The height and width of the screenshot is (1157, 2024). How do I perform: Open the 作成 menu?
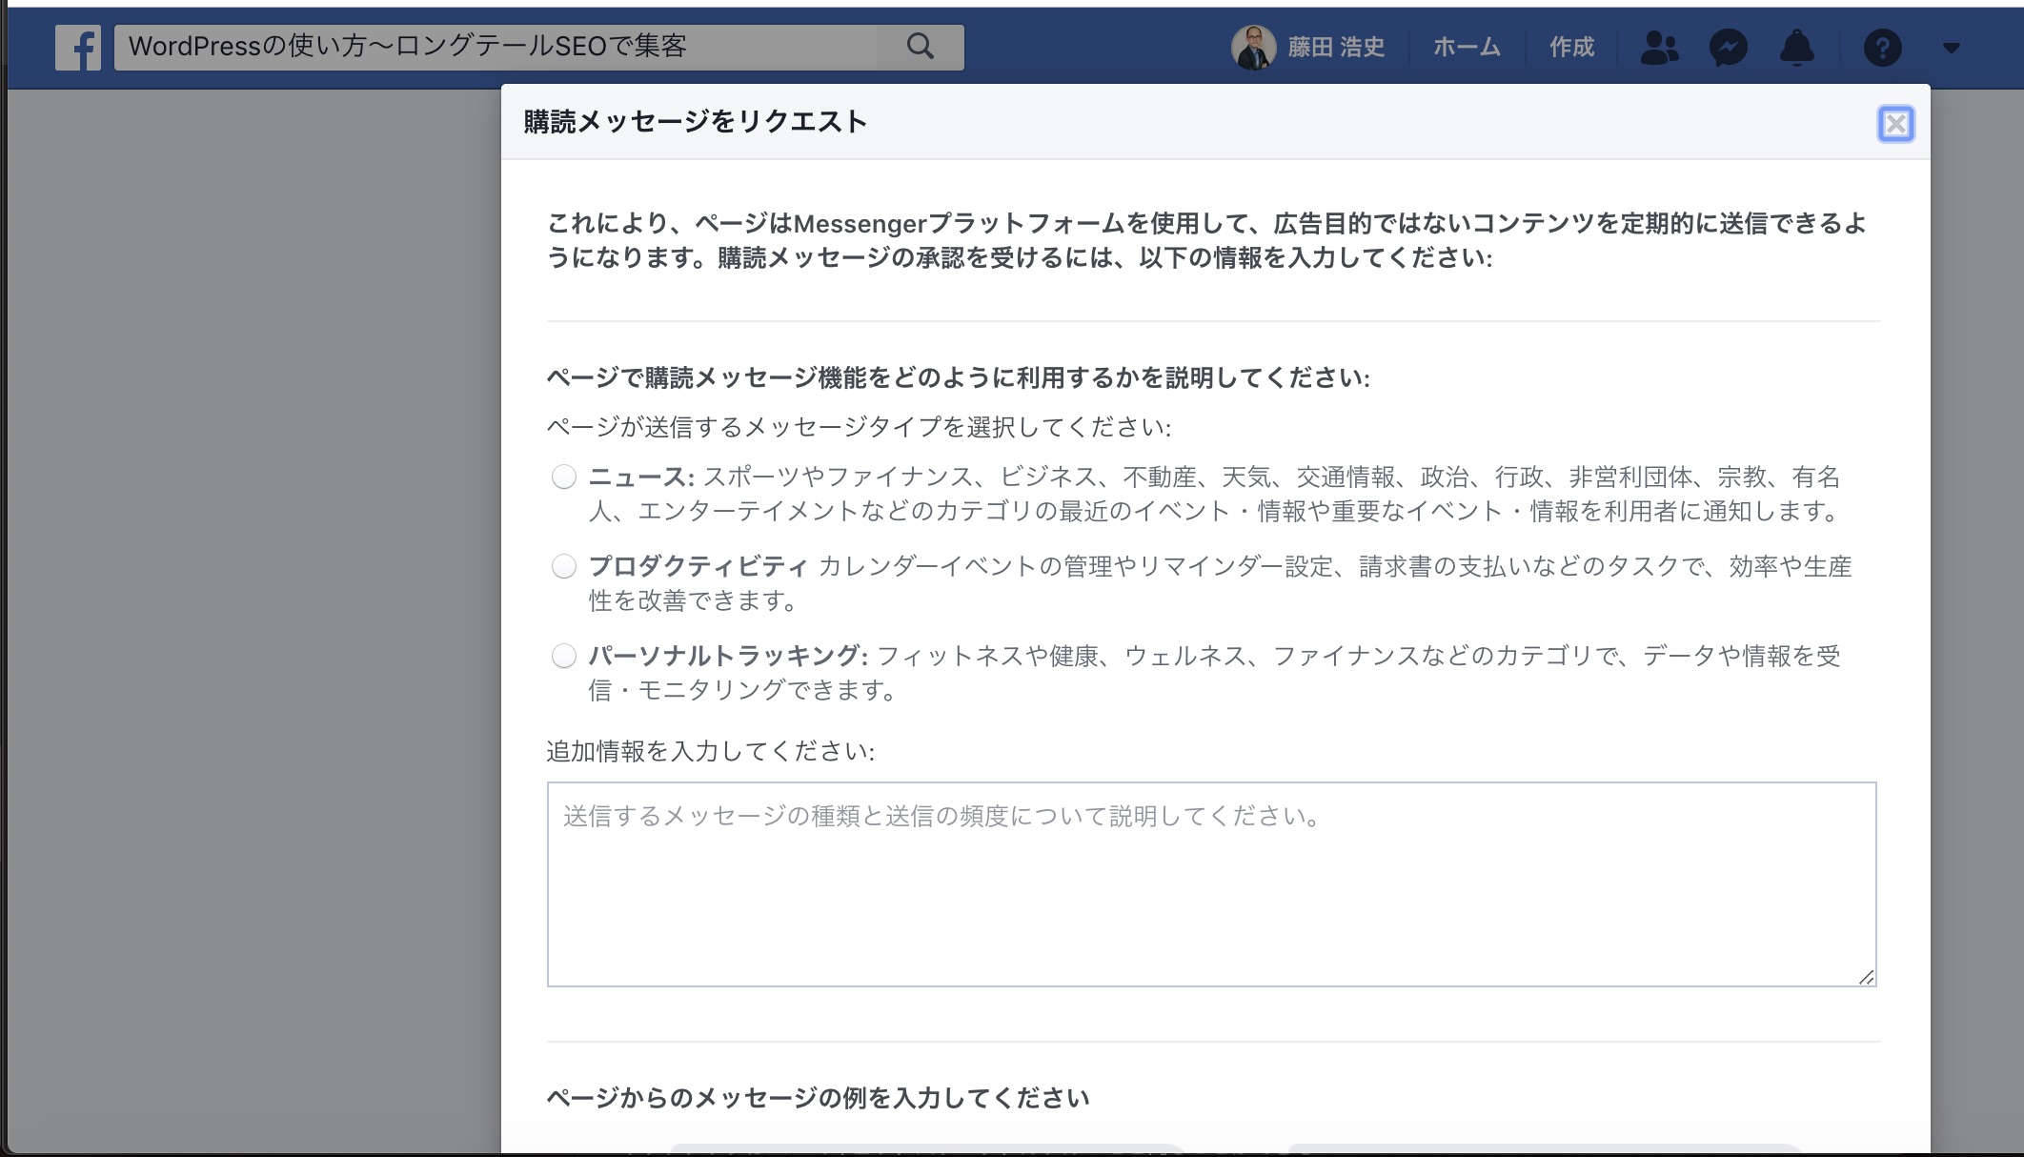[1571, 47]
